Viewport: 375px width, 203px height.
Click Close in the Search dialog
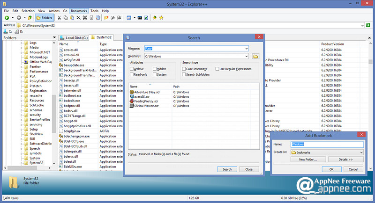point(249,169)
